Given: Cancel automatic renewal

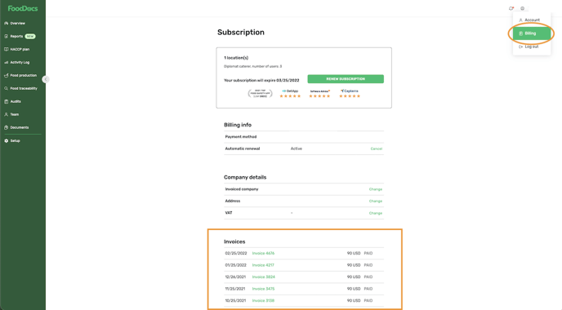Looking at the screenshot, I should (377, 148).
